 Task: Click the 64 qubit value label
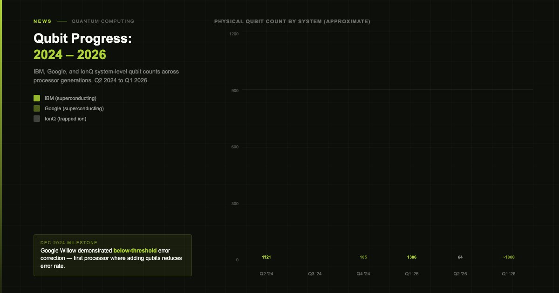coord(460,257)
